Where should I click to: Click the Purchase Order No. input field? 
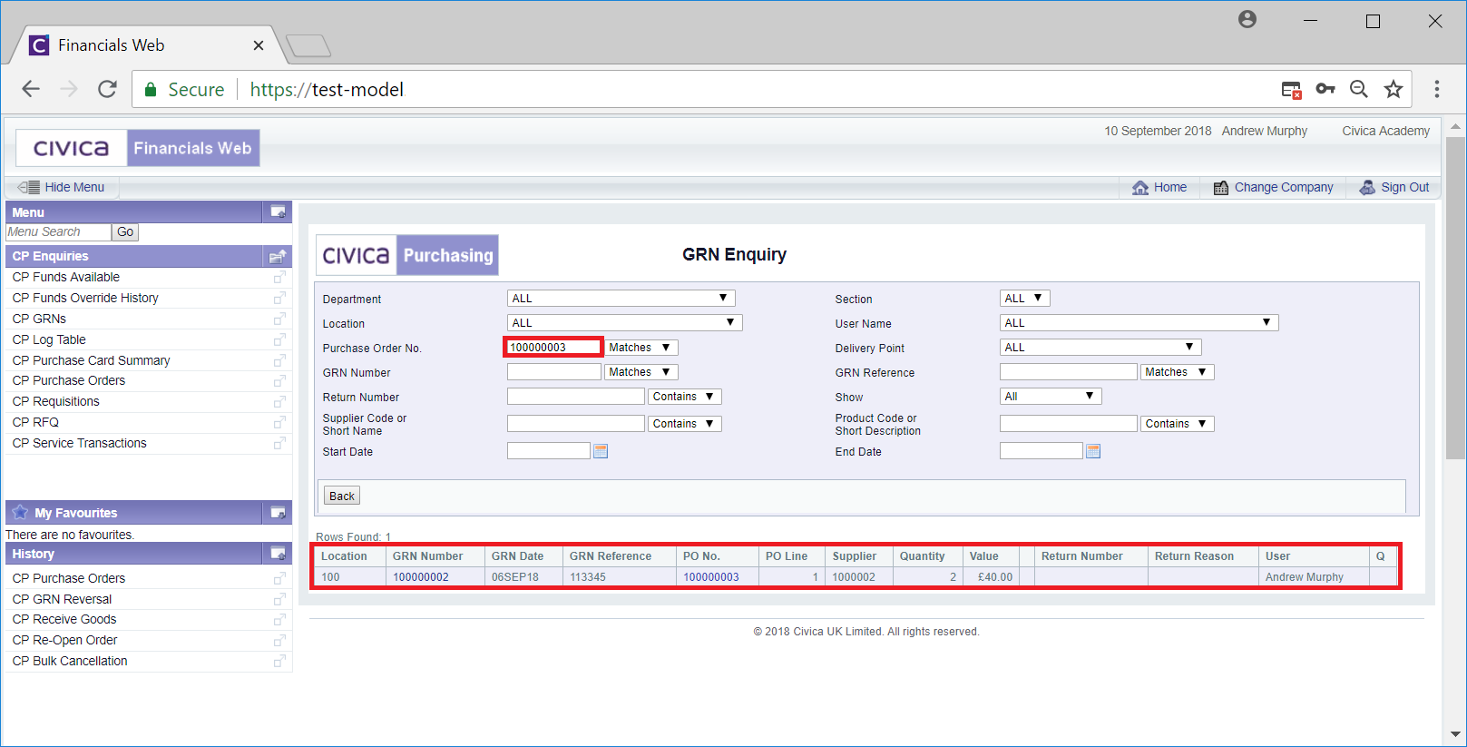pyautogui.click(x=553, y=348)
